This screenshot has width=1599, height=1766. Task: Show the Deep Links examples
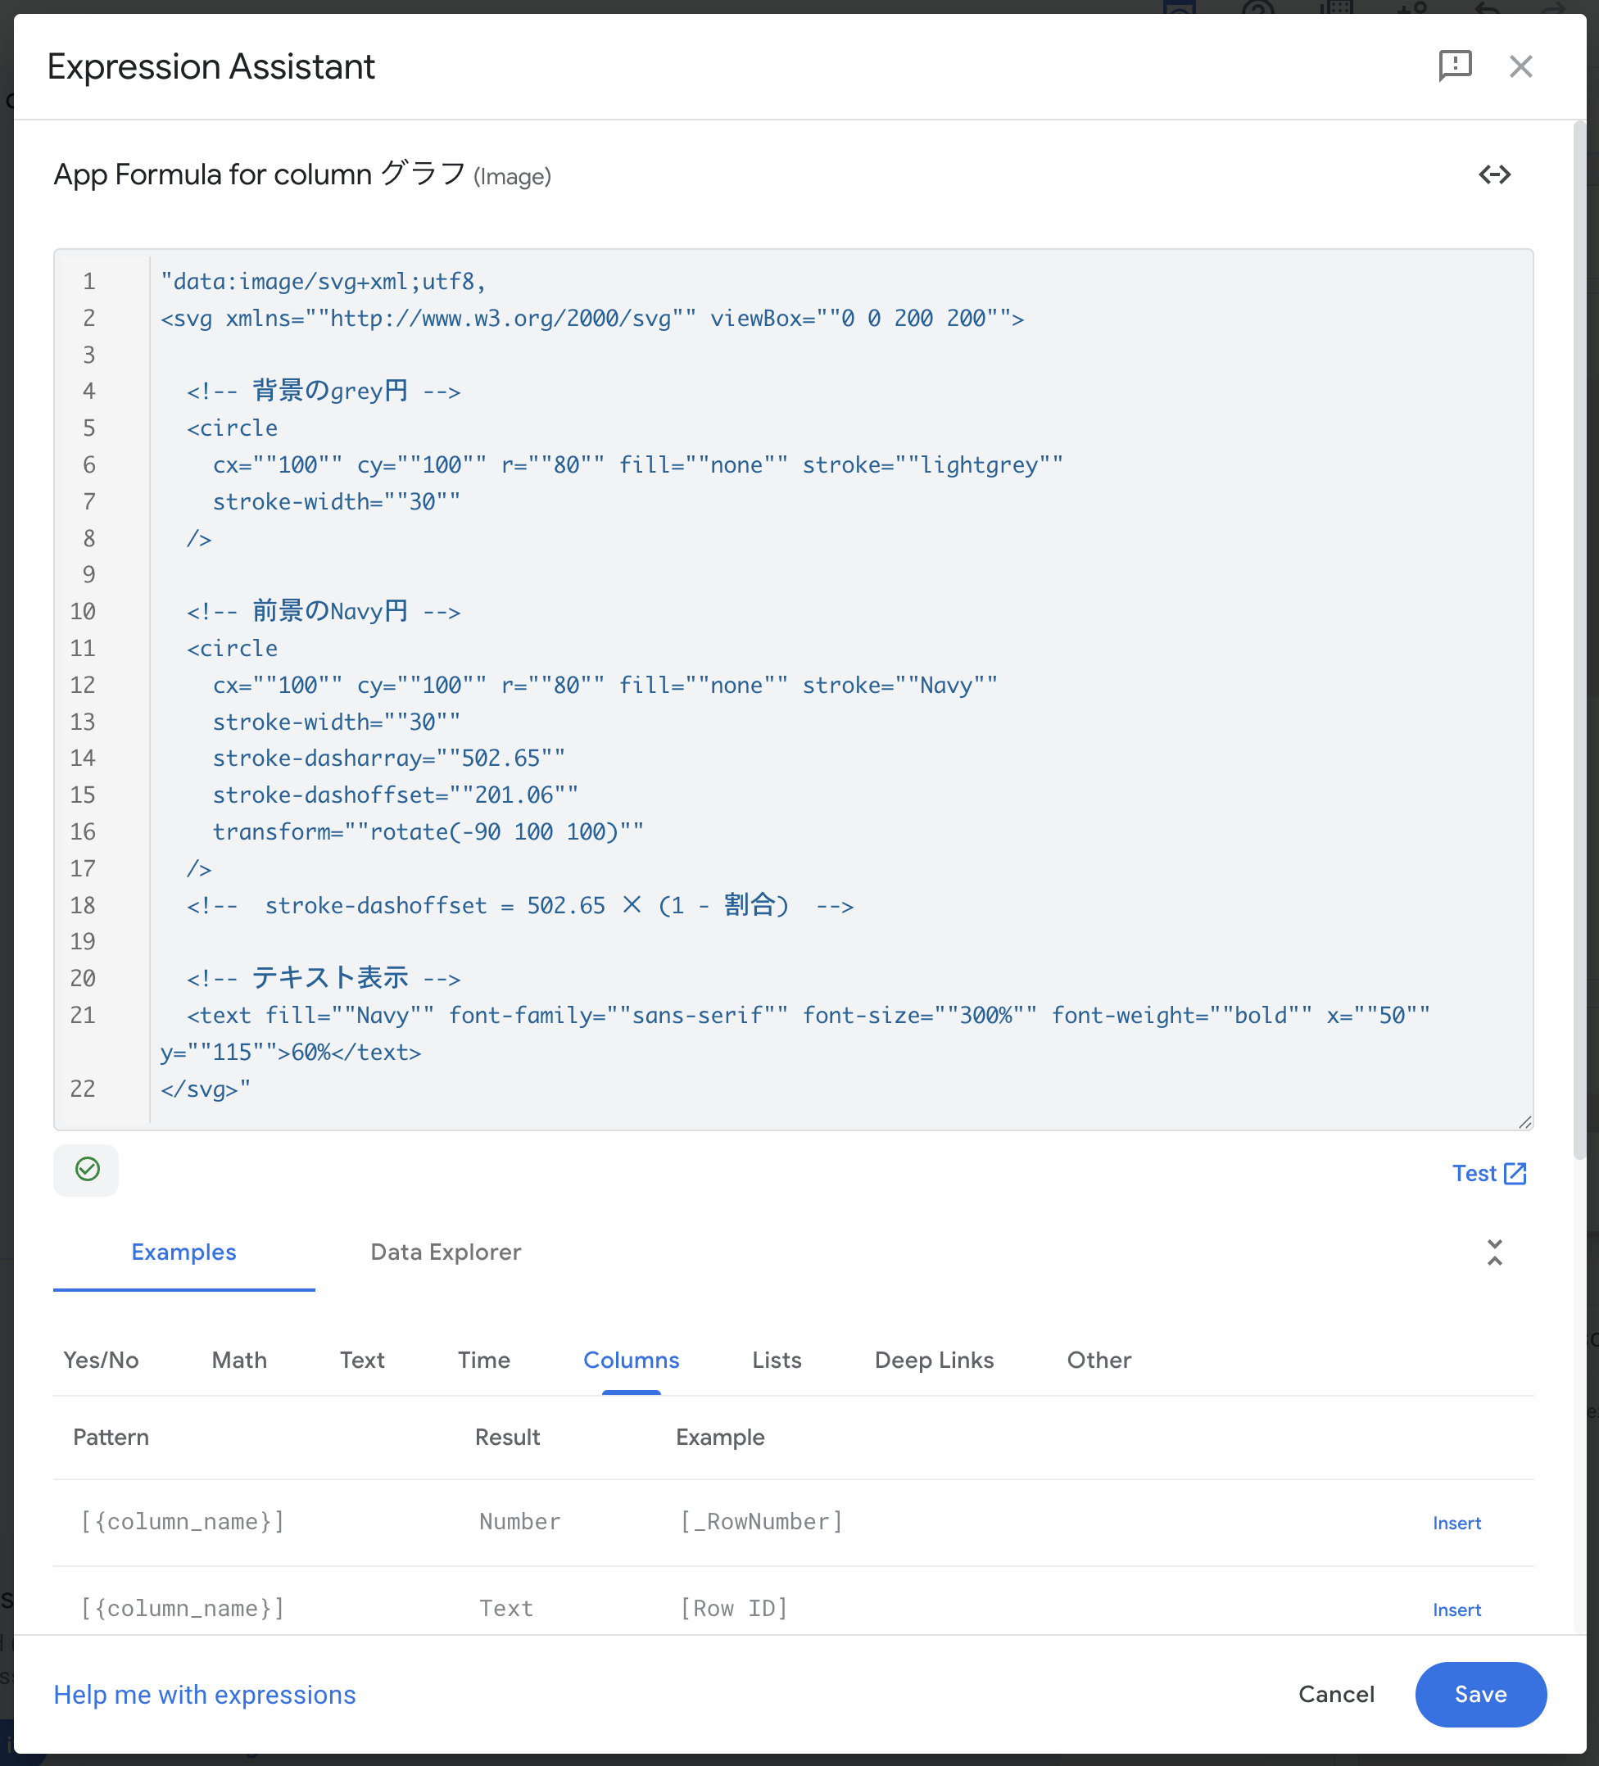(x=934, y=1360)
